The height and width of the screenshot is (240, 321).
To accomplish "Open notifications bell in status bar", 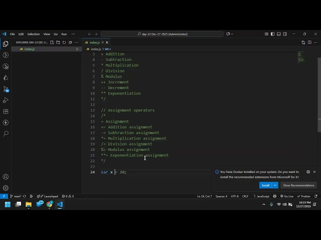I will tap(316, 196).
